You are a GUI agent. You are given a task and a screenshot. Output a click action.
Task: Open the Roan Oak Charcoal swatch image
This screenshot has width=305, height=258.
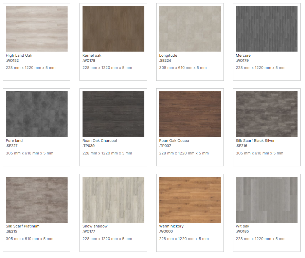[x=113, y=114]
